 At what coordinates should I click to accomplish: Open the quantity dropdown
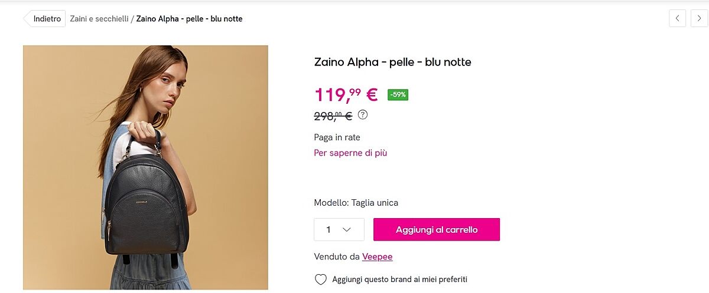pyautogui.click(x=339, y=229)
